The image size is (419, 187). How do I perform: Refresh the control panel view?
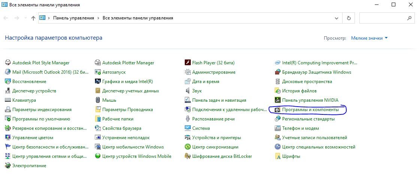coord(349,18)
